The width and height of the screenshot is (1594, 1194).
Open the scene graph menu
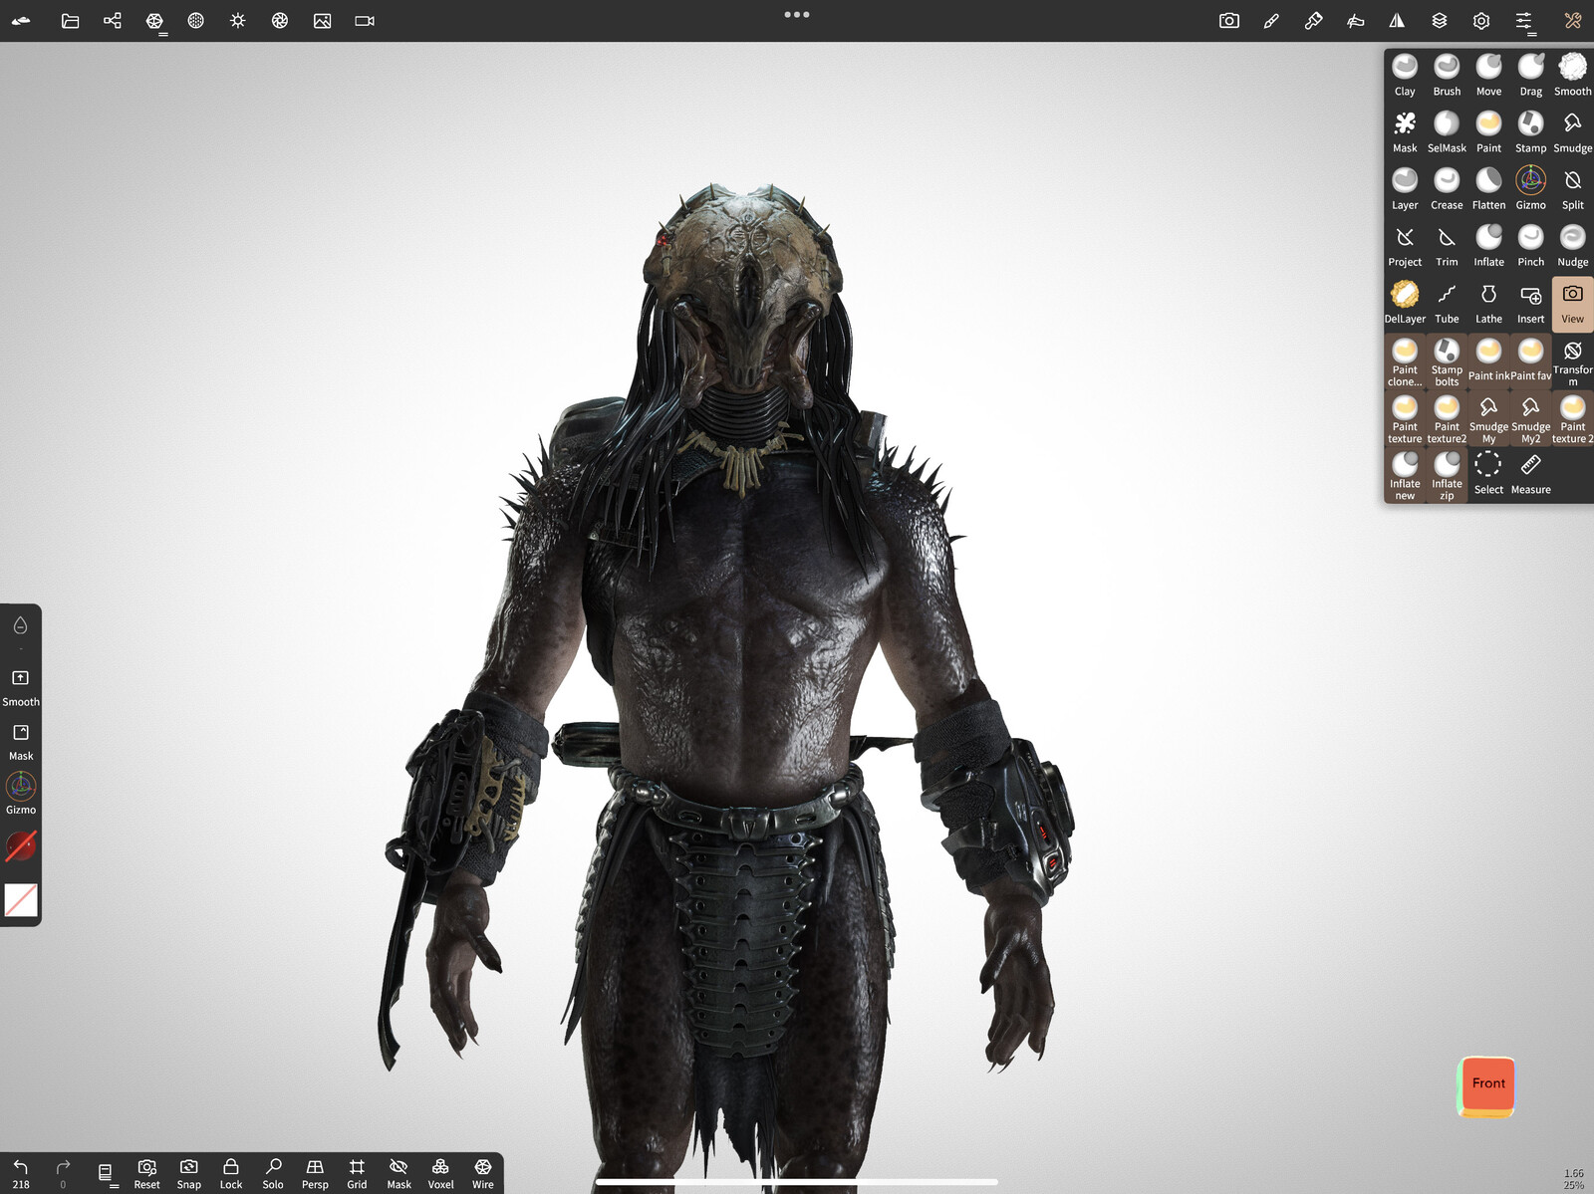[x=113, y=20]
